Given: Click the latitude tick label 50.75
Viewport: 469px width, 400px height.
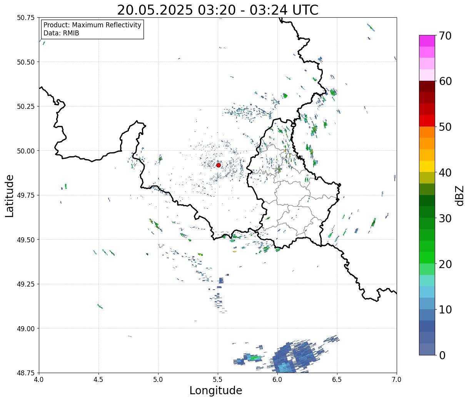Looking at the screenshot, I should click(x=26, y=18).
